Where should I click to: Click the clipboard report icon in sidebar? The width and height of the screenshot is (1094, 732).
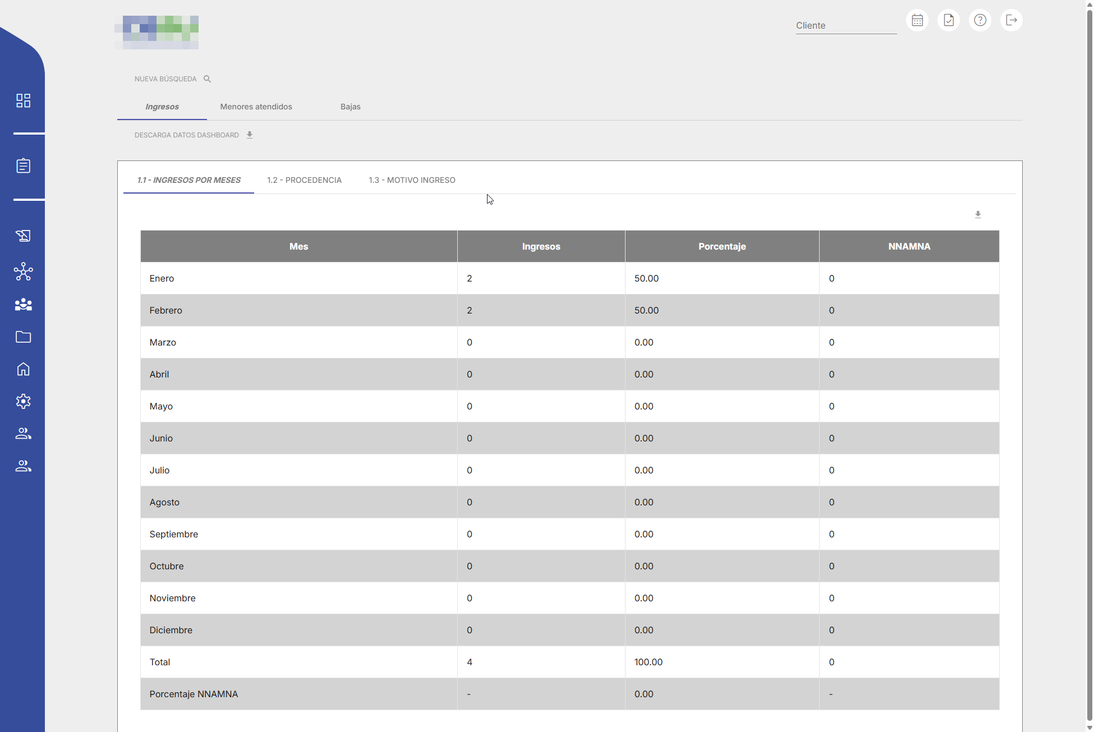[x=23, y=166]
